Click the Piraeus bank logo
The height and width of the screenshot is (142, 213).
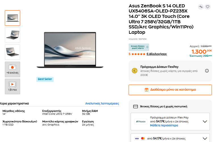click(x=140, y=122)
